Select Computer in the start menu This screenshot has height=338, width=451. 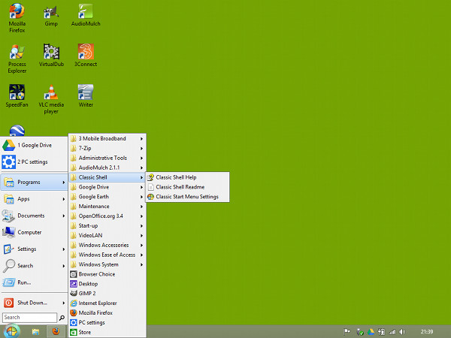click(x=35, y=232)
